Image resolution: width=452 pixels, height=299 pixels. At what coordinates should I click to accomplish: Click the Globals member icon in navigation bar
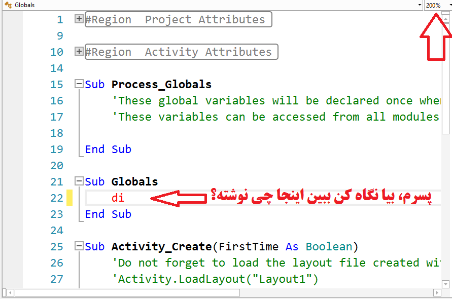[8, 5]
